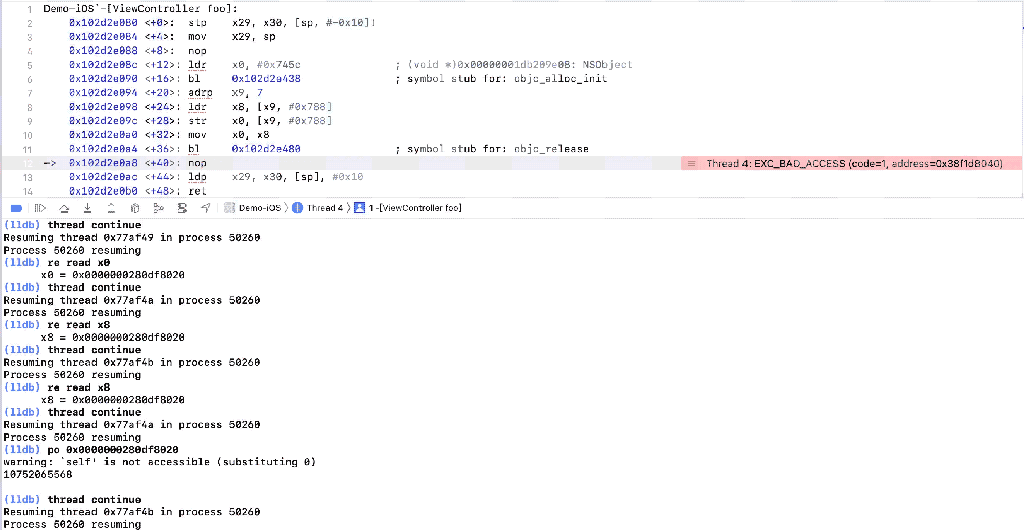
Task: Open Environment Overrides in the debug bar
Action: point(182,208)
